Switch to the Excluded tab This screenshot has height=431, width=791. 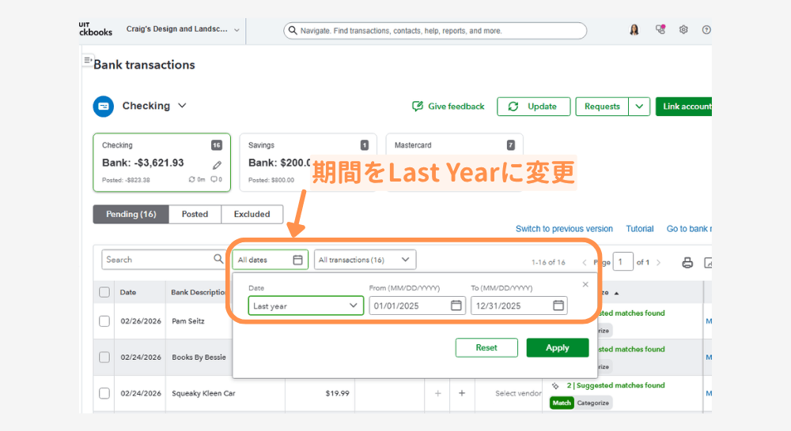click(252, 214)
